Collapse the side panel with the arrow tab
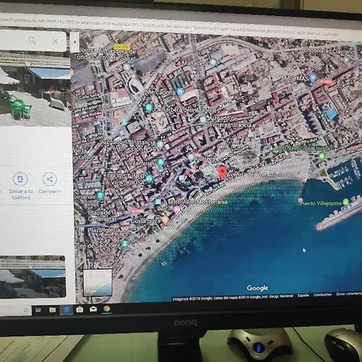This screenshot has width=362, height=362. pos(75,42)
